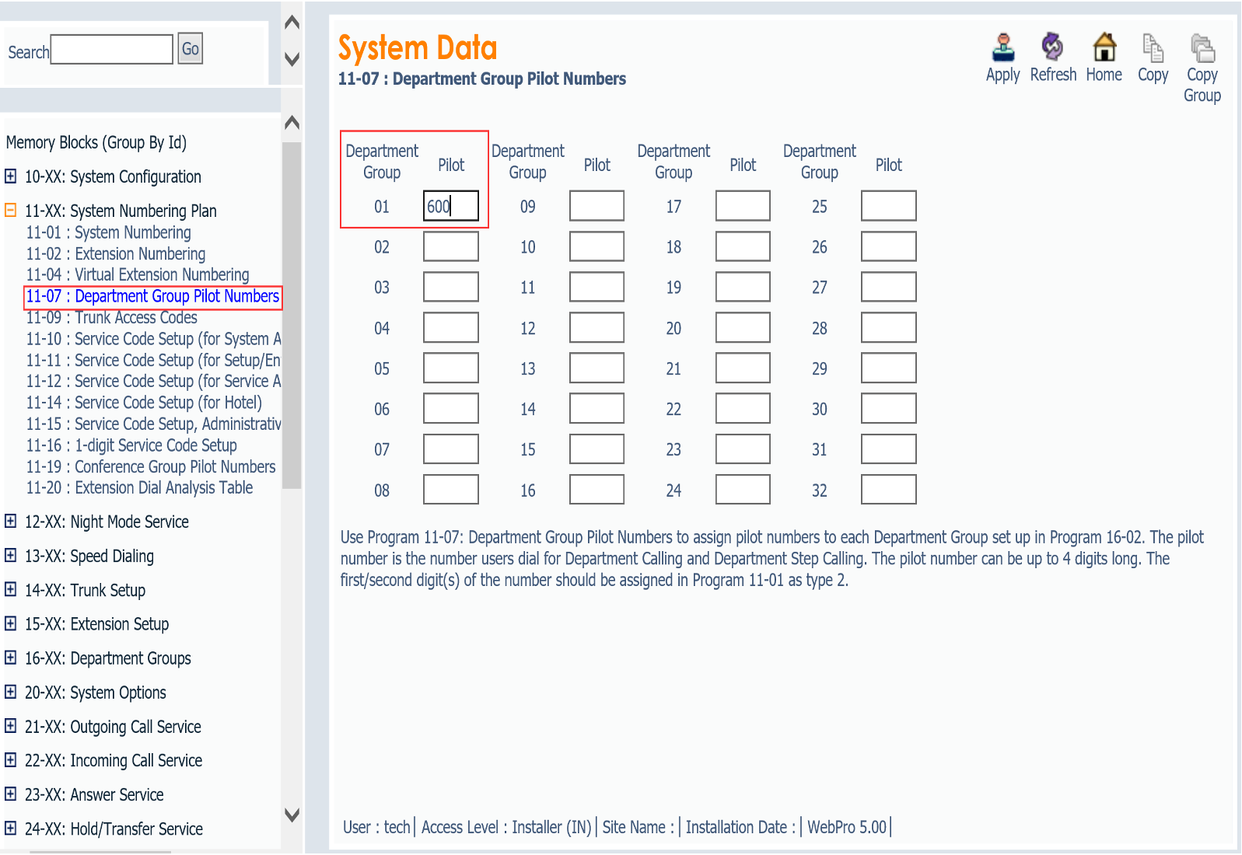Viewport: 1242px width, 855px height.
Task: Click Pilot field for Department Group 28
Action: coord(889,327)
